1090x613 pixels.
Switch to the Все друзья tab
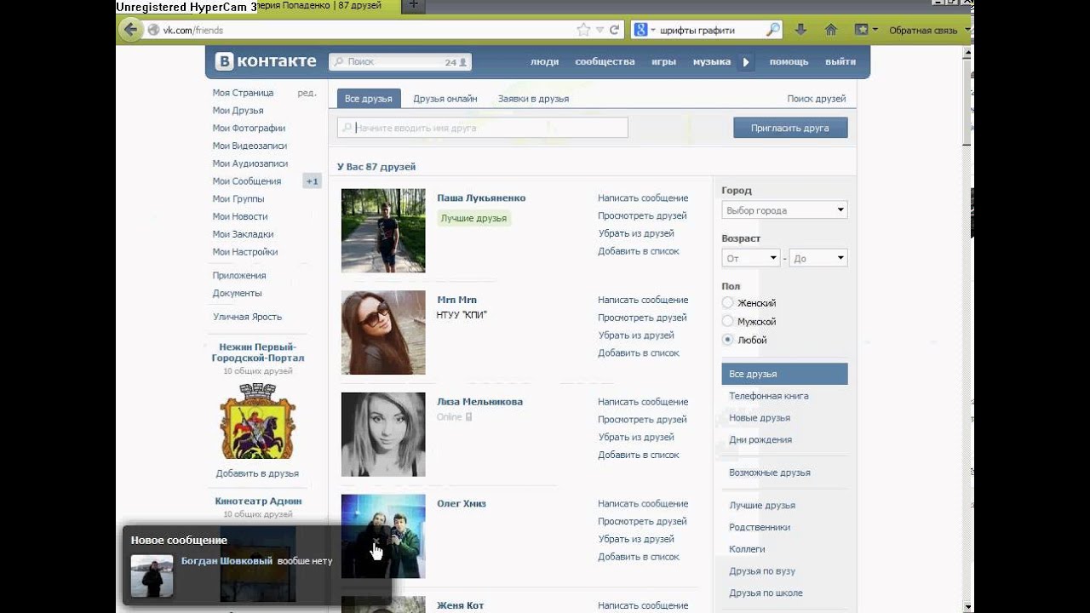(369, 98)
